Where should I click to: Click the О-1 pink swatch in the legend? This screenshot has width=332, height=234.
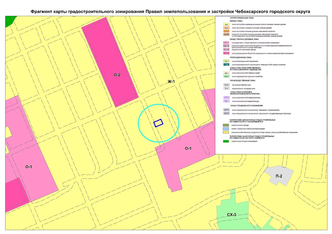(x=227, y=43)
